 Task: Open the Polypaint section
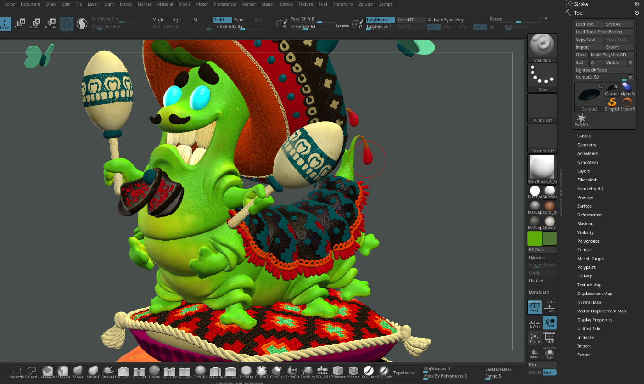point(586,267)
